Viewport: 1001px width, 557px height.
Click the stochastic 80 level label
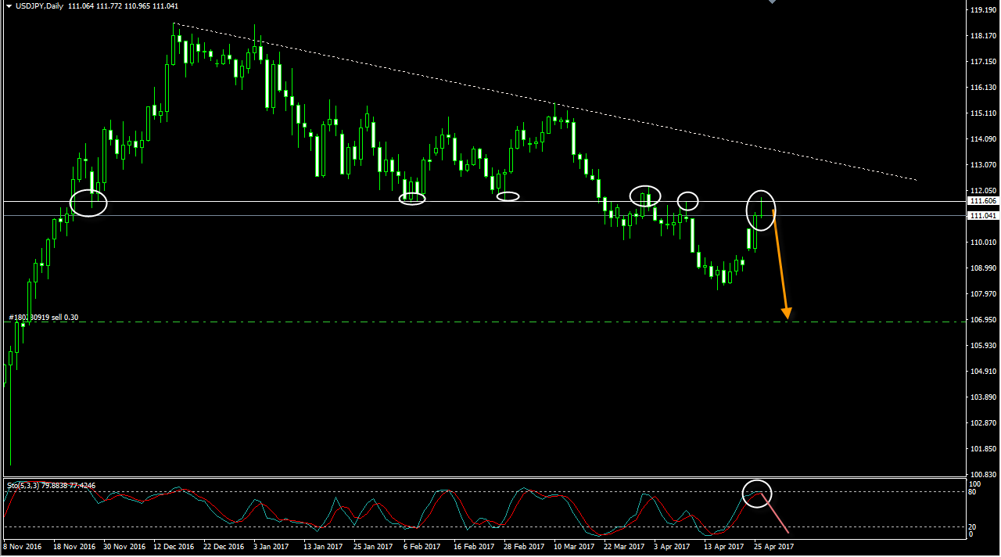[x=972, y=492]
